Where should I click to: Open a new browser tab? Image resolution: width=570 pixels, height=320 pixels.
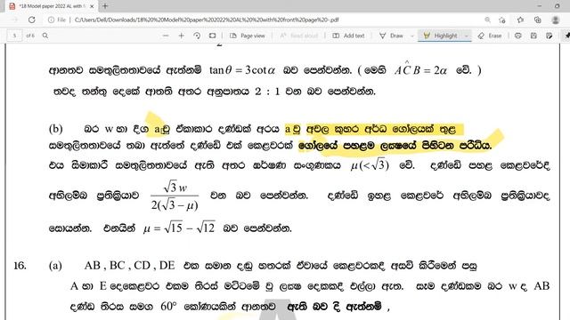click(x=105, y=6)
